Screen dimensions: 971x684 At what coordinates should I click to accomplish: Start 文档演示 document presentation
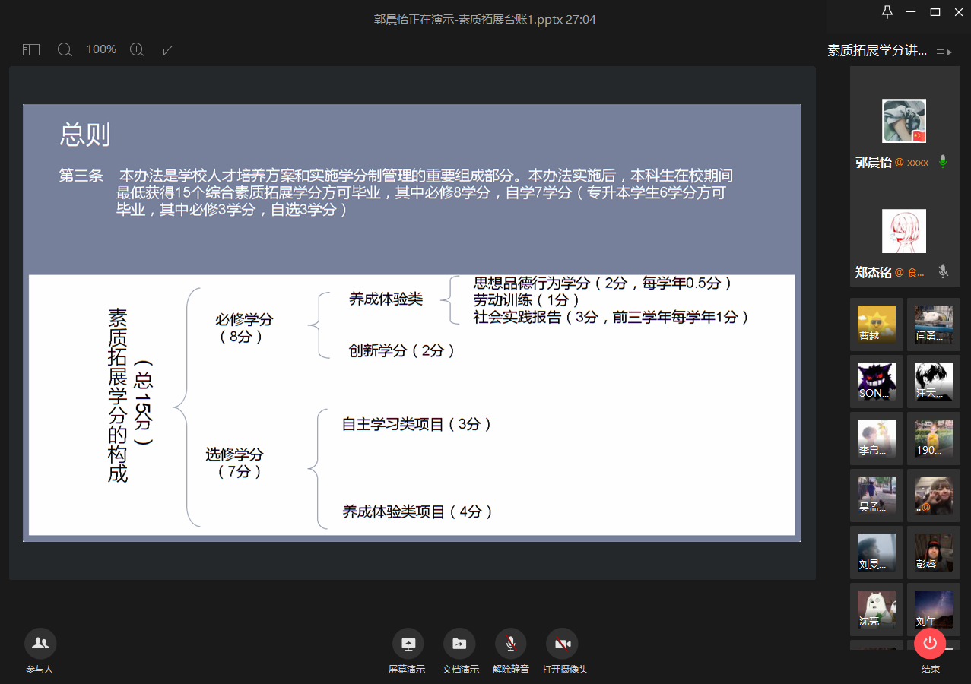[x=459, y=644]
